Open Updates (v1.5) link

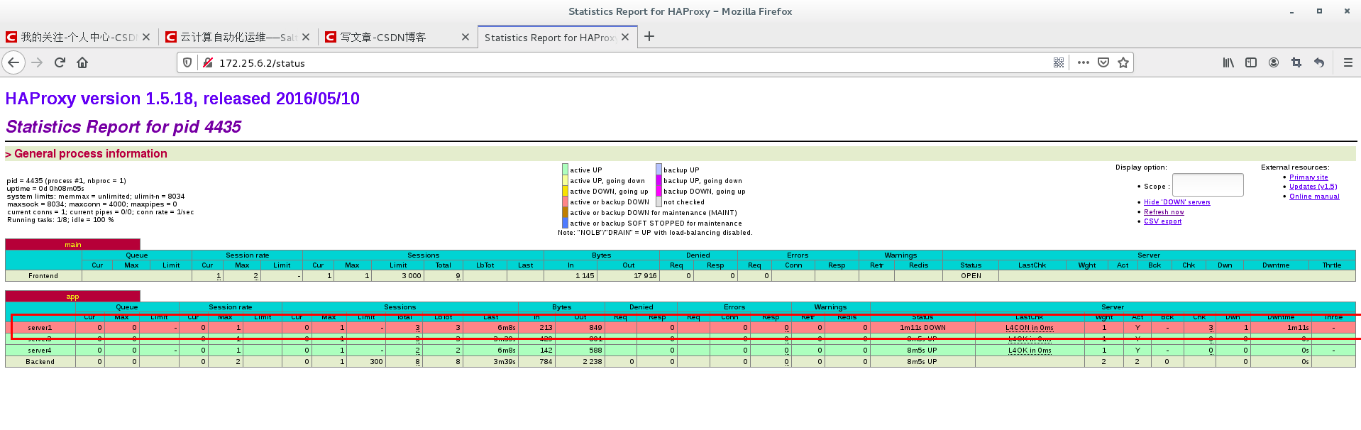coord(1313,187)
